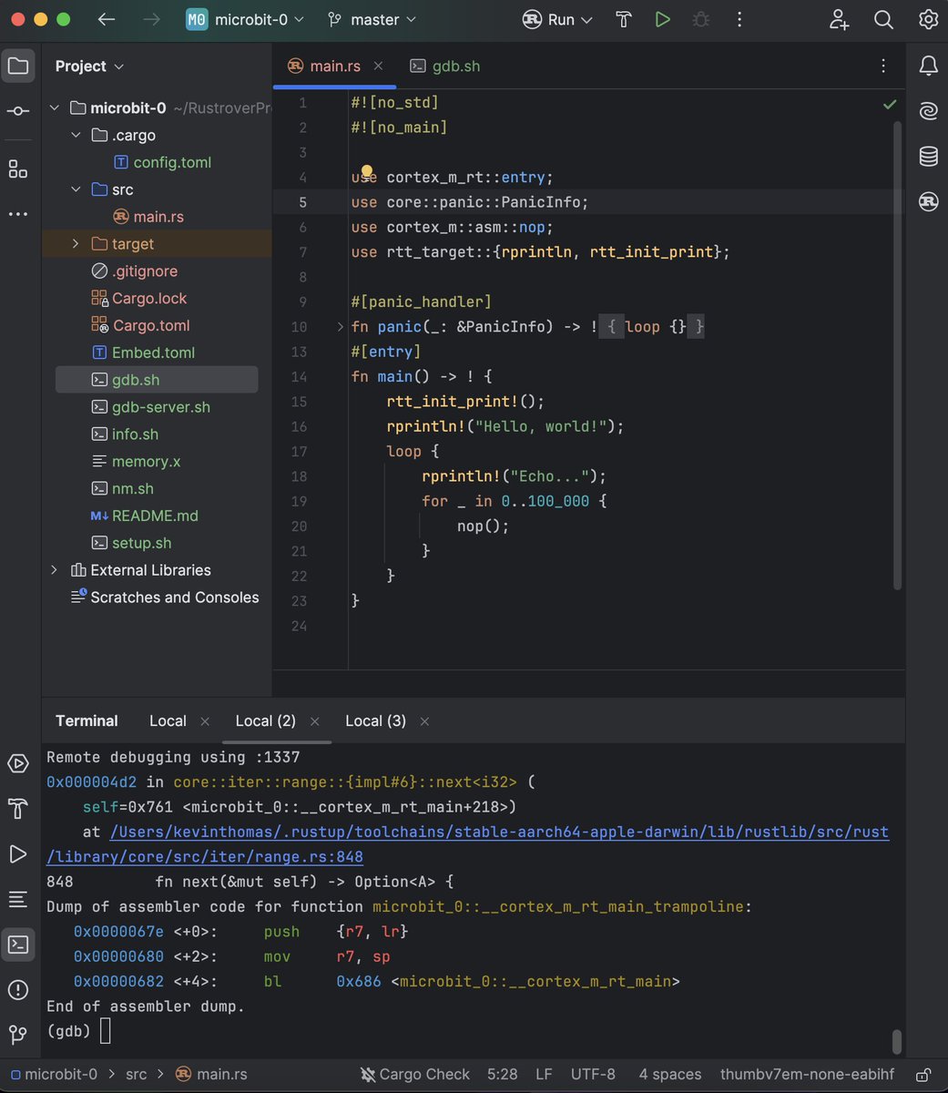This screenshot has height=1093, width=948.
Task: Click the lightbulb quick-fix icon on line 4
Action: coord(367,171)
